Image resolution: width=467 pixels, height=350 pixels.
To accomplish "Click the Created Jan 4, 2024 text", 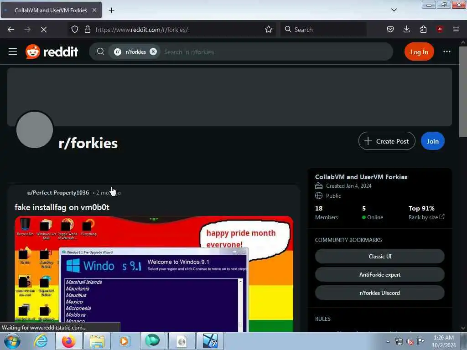I will 348,186.
